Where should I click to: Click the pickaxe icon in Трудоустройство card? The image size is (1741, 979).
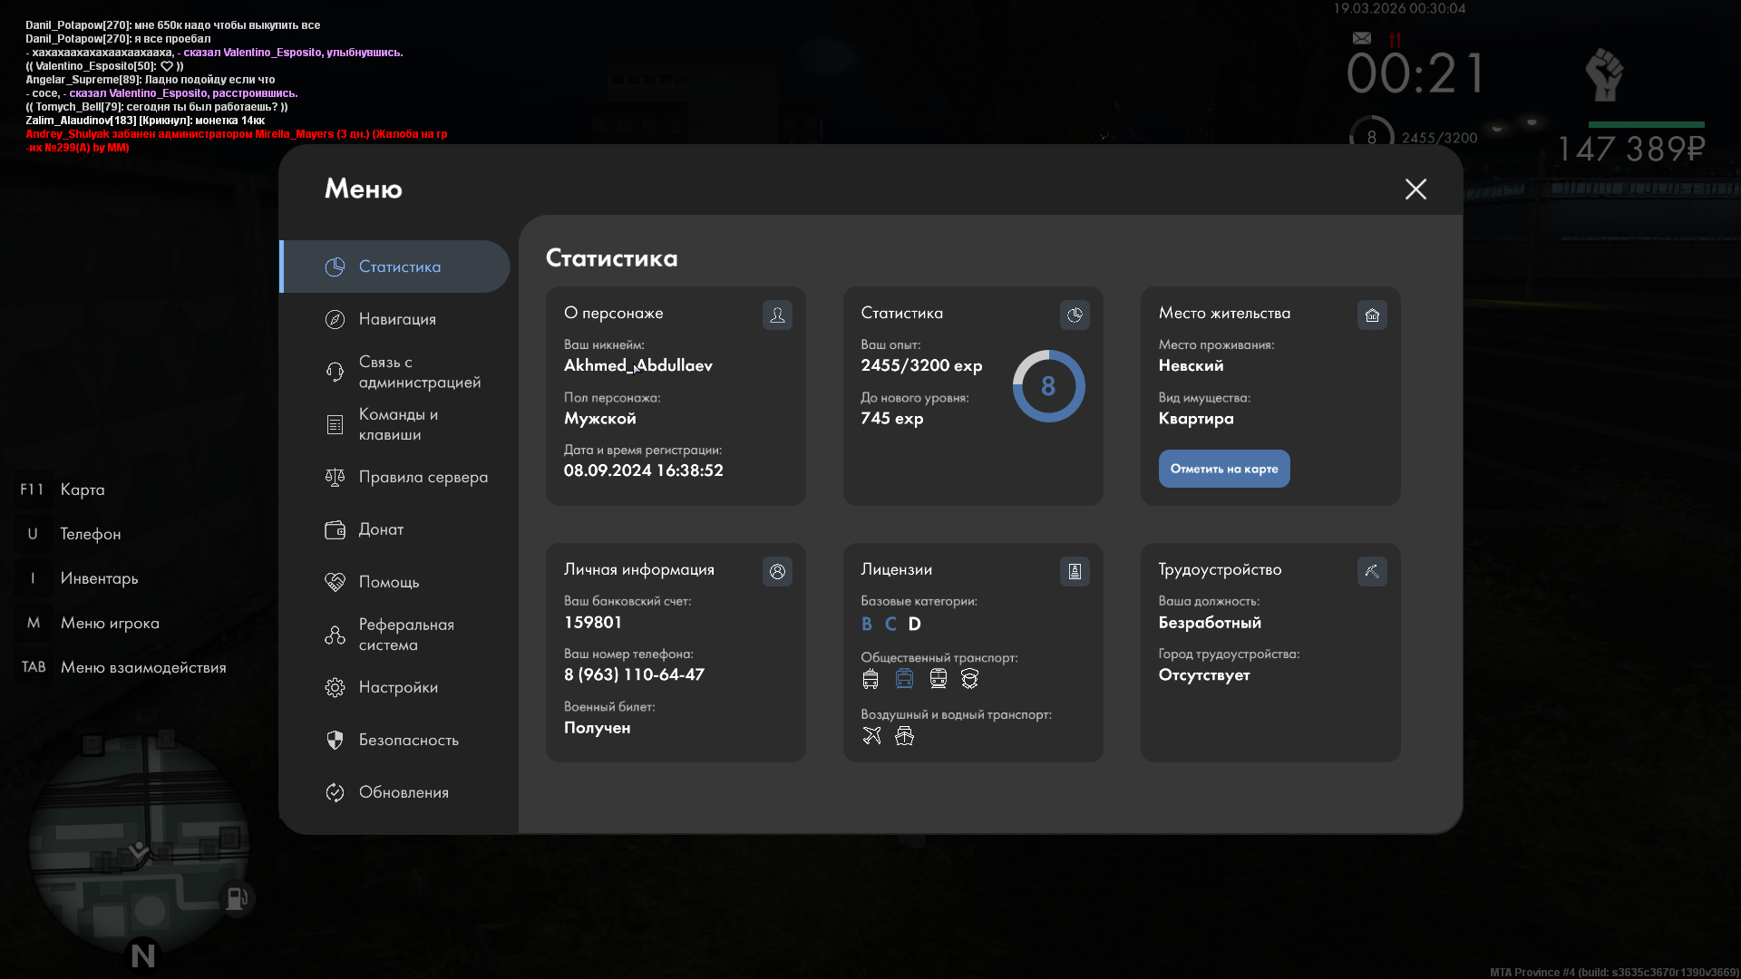1372,571
